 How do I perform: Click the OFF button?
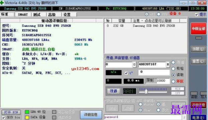coord(178,93)
